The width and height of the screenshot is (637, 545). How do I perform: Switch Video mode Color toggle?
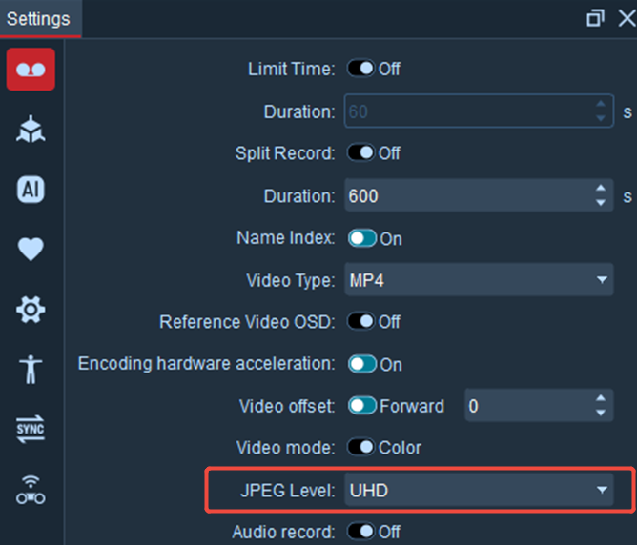360,447
